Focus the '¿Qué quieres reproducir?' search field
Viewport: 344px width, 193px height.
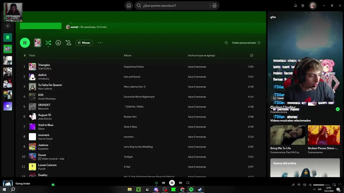point(172,6)
